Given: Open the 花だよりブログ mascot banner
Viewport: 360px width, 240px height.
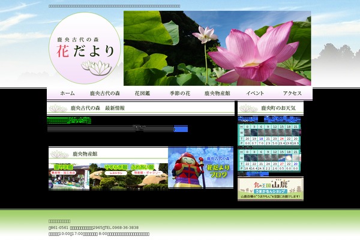Looking at the screenshot, I should tap(200, 167).
